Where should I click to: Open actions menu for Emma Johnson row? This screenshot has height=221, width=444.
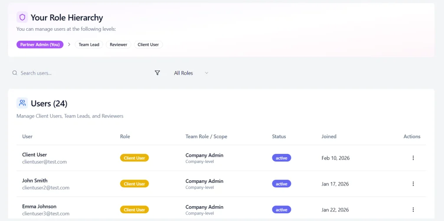pyautogui.click(x=413, y=210)
